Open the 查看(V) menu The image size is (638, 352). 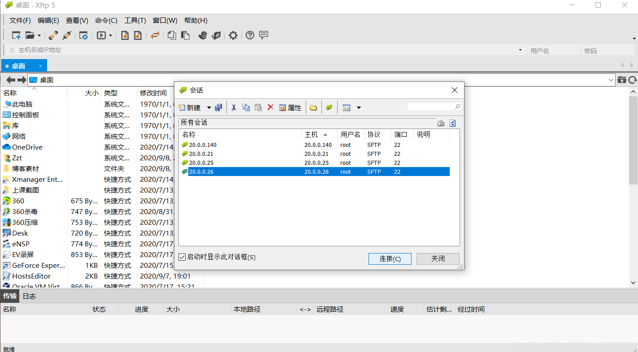[77, 21]
